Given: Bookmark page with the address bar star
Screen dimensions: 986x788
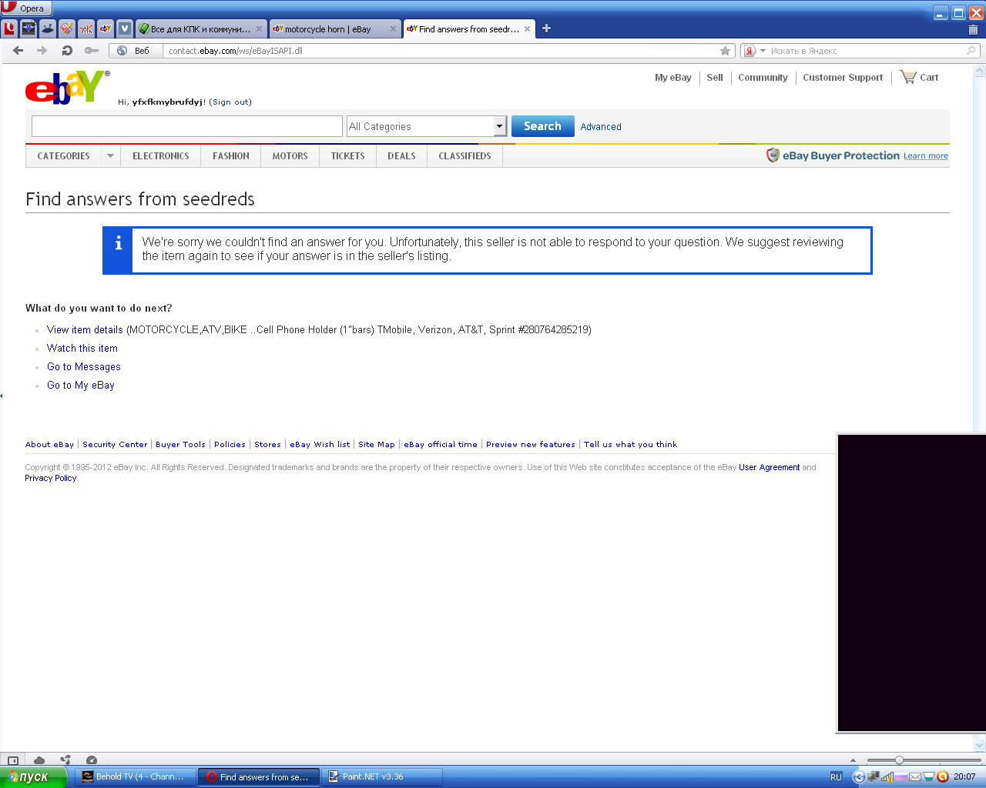Looking at the screenshot, I should coord(725,51).
